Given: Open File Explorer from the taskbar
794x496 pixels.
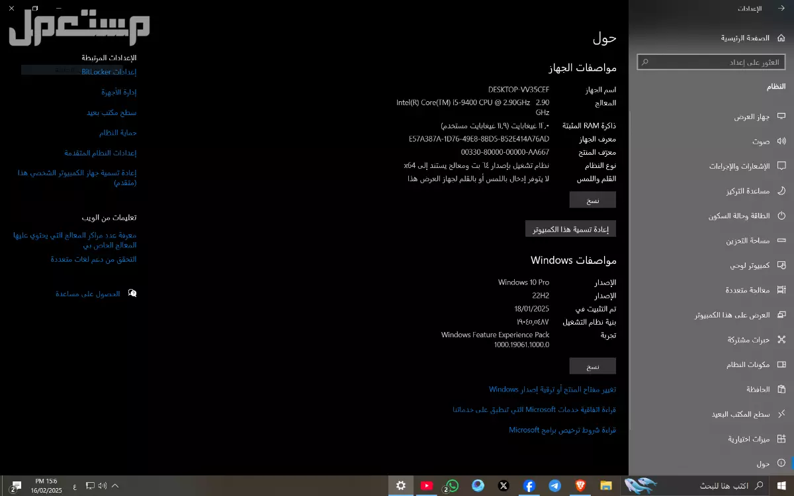Looking at the screenshot, I should (x=606, y=485).
